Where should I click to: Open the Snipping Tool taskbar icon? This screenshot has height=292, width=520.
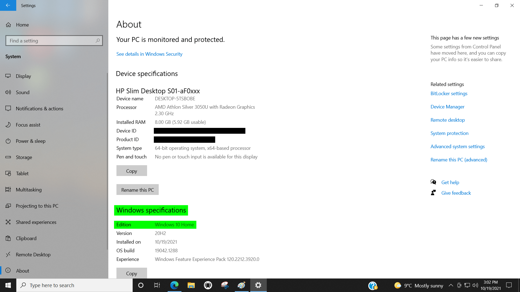[225, 285]
